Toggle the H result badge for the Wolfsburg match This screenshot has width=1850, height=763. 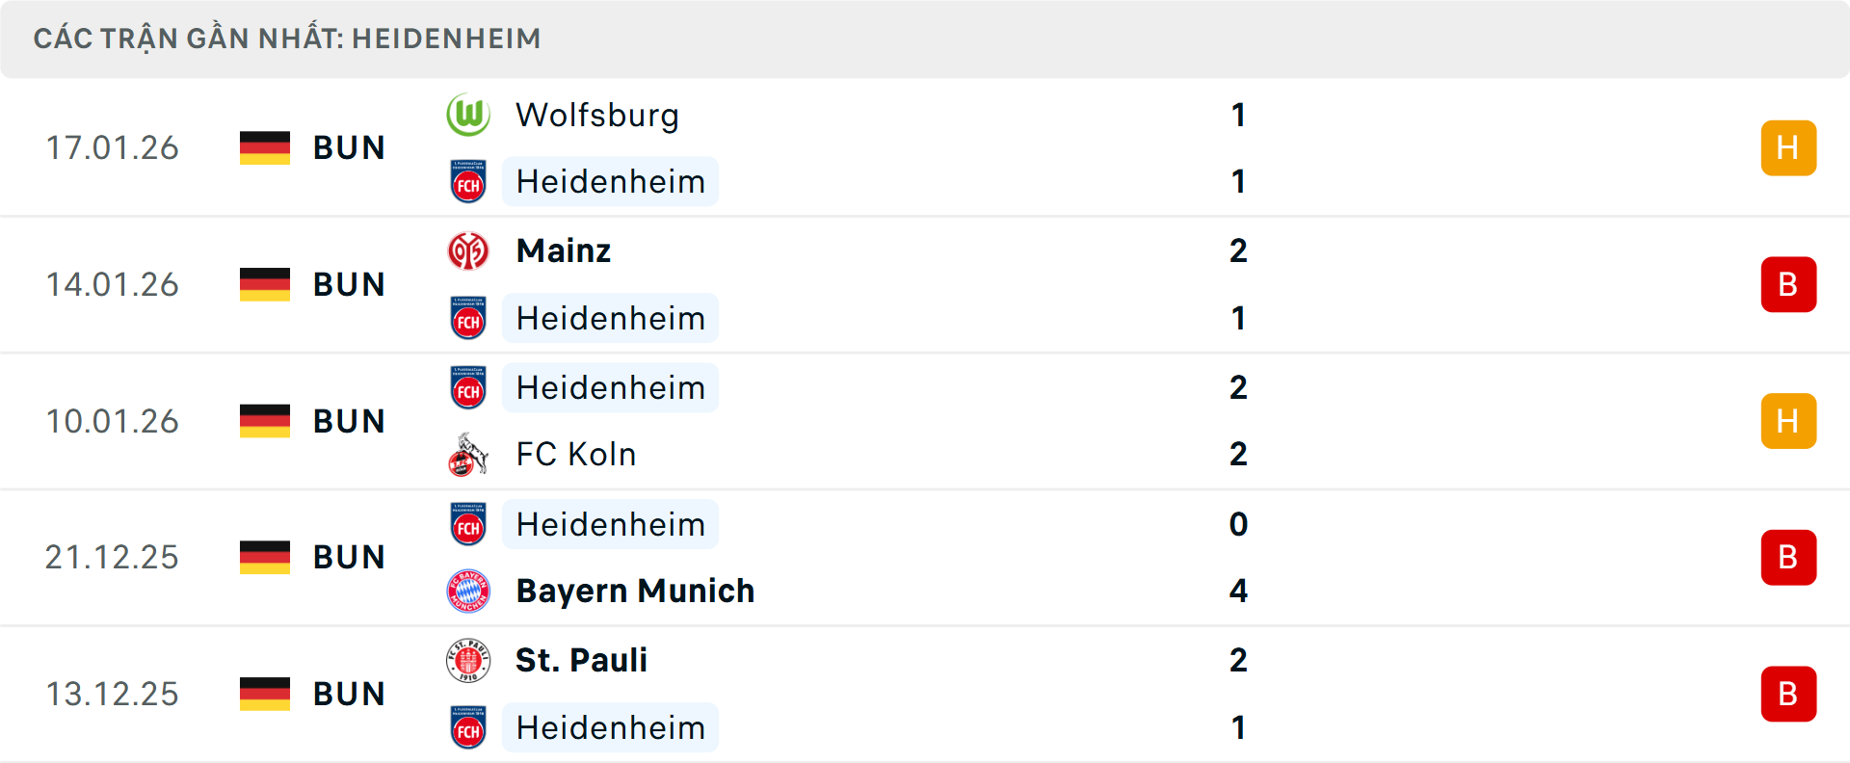[x=1788, y=147]
